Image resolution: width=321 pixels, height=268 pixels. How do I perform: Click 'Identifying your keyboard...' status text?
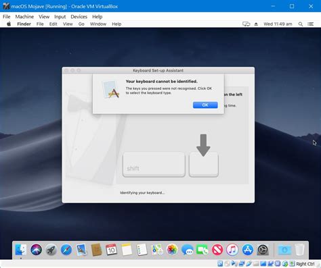pos(142,192)
